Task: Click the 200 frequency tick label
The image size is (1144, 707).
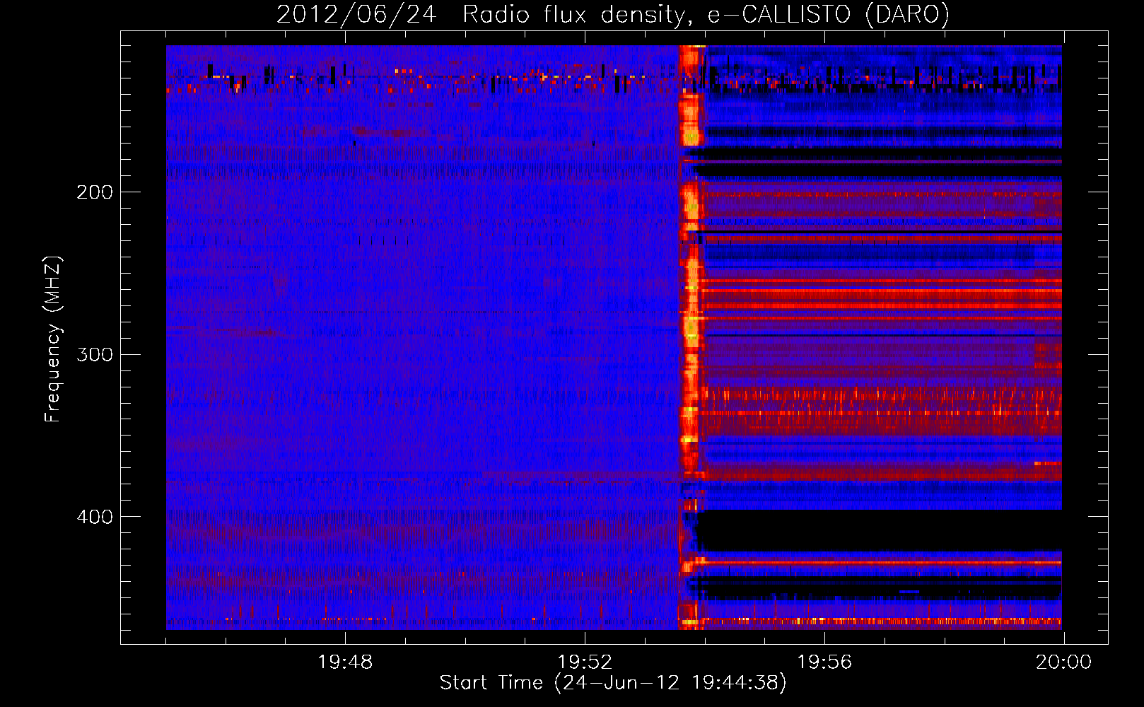Action: (95, 192)
